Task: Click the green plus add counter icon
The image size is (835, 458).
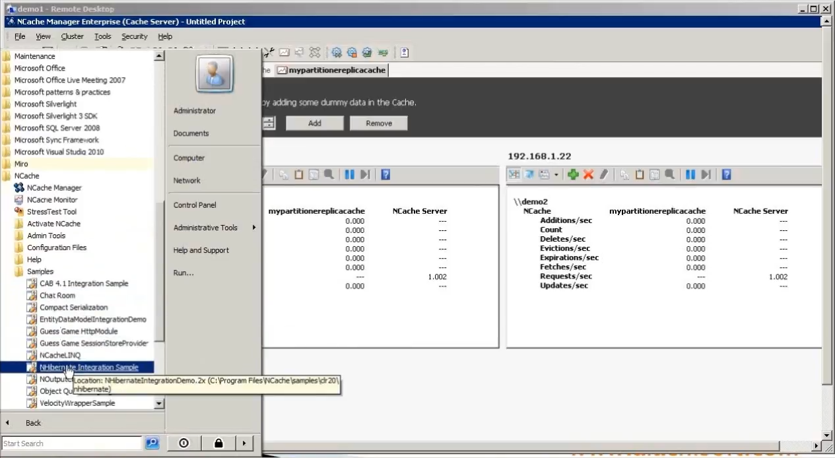Action: pos(573,174)
